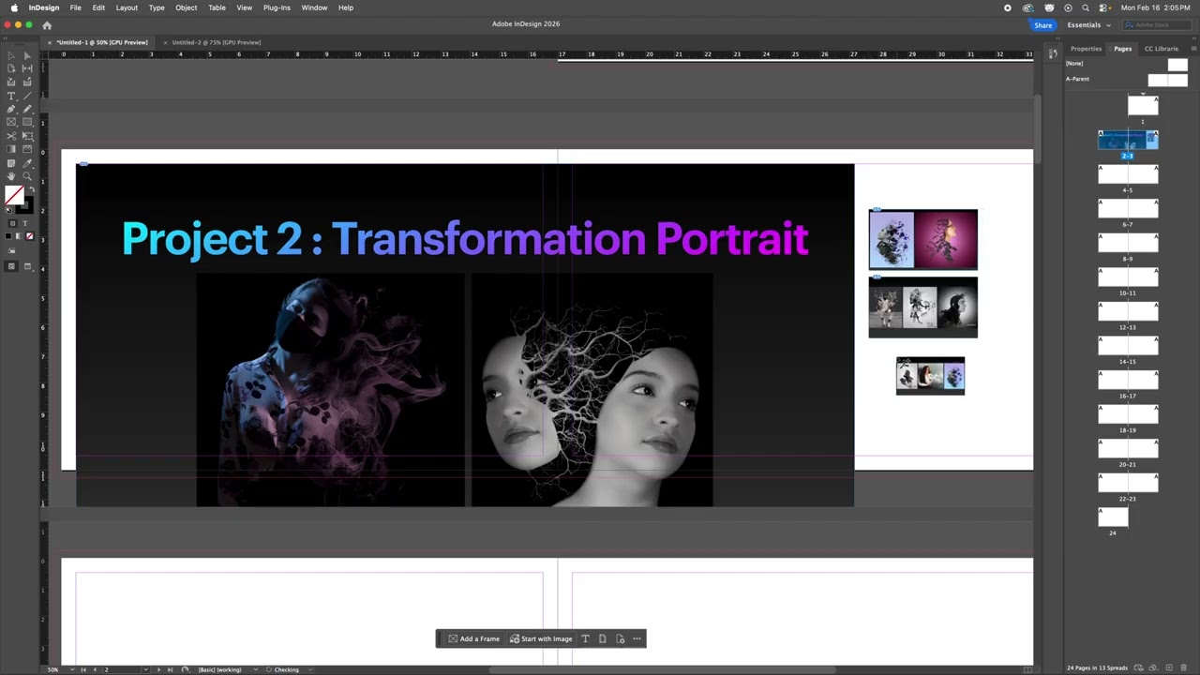Image resolution: width=1200 pixels, height=675 pixels.
Task: Open screen mode options button
Action: [x=27, y=266]
